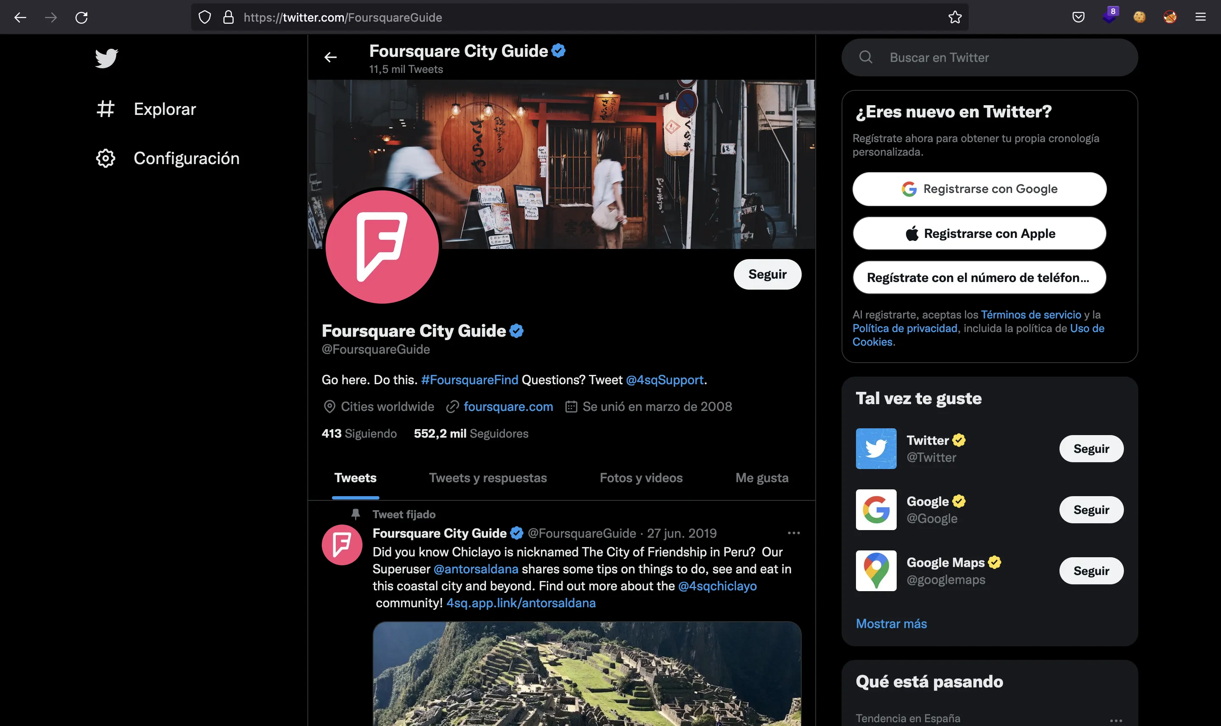
Task: Click the foursquare.com profile link
Action: 508,406
